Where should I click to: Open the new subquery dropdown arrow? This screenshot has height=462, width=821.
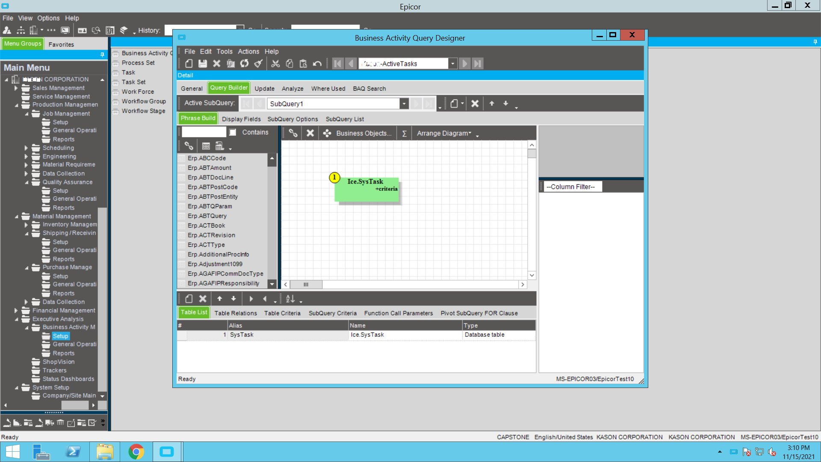(x=462, y=104)
